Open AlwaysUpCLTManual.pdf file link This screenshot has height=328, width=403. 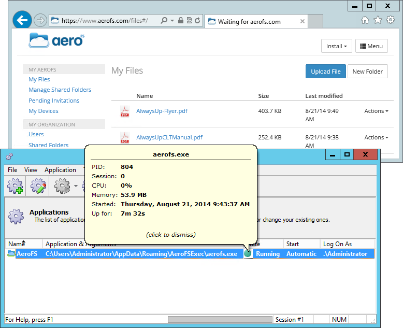(x=169, y=137)
